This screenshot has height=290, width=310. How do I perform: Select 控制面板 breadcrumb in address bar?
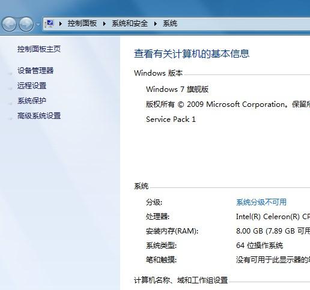point(82,23)
